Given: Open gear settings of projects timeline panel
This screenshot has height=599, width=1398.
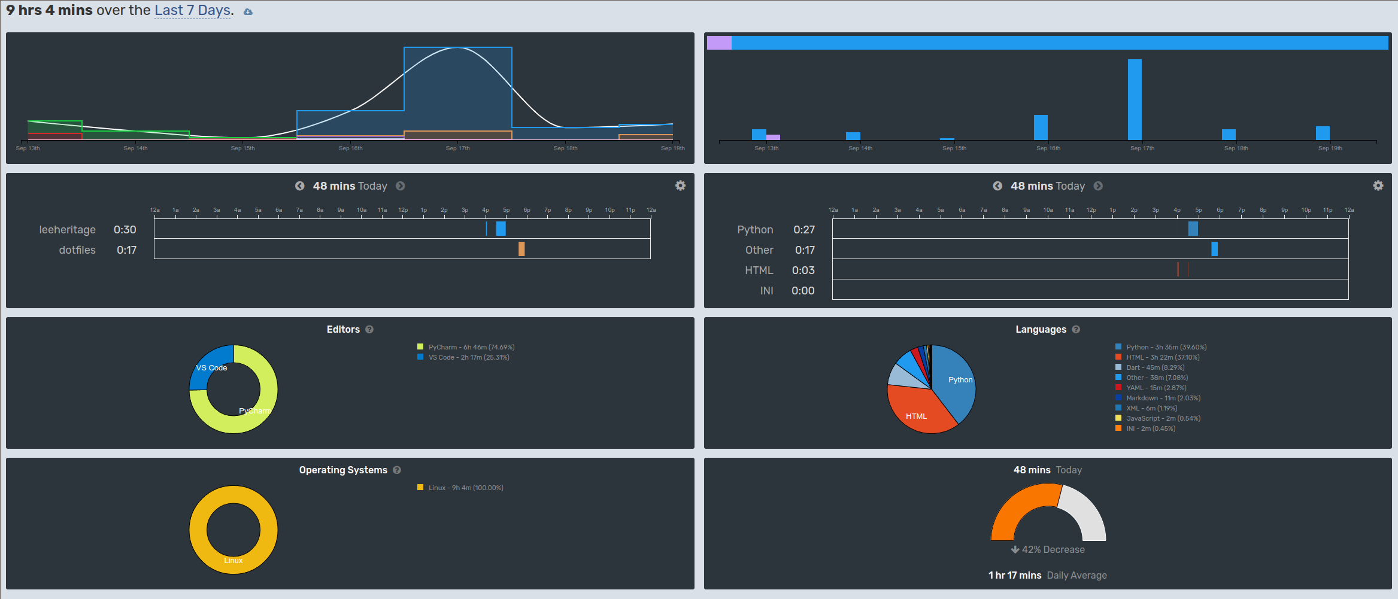Looking at the screenshot, I should pos(680,186).
